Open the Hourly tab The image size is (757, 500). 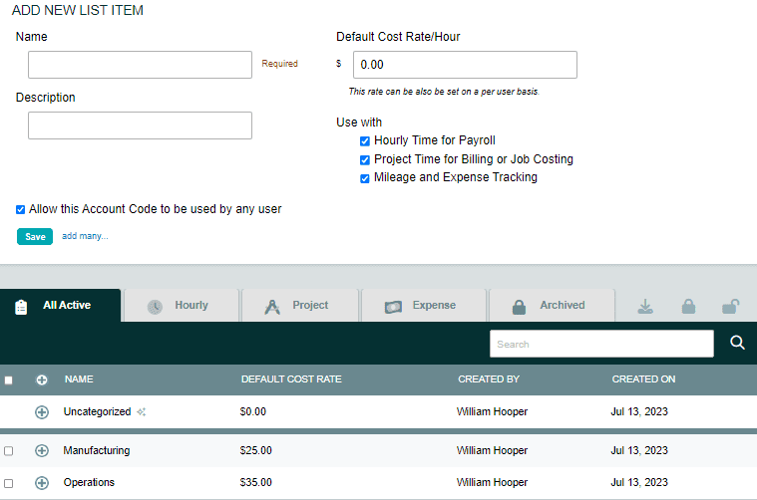182,305
